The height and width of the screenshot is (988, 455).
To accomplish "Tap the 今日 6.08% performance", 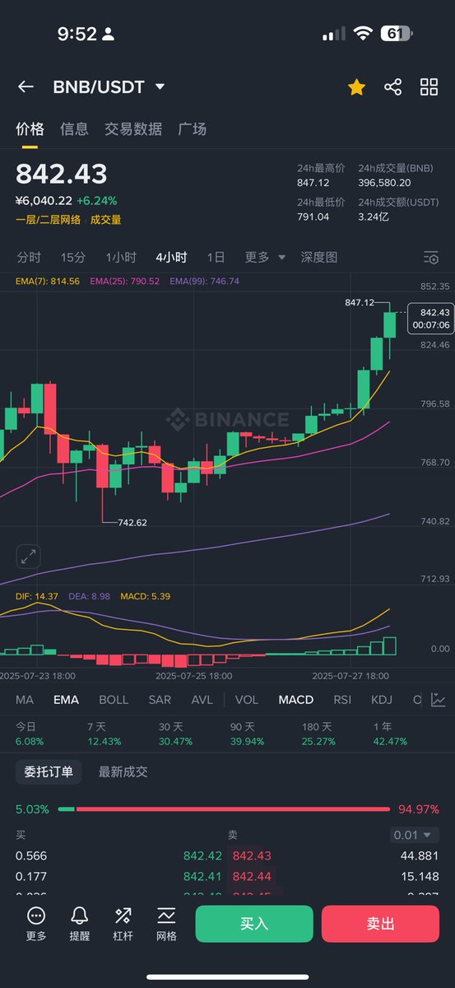I will coord(28,734).
